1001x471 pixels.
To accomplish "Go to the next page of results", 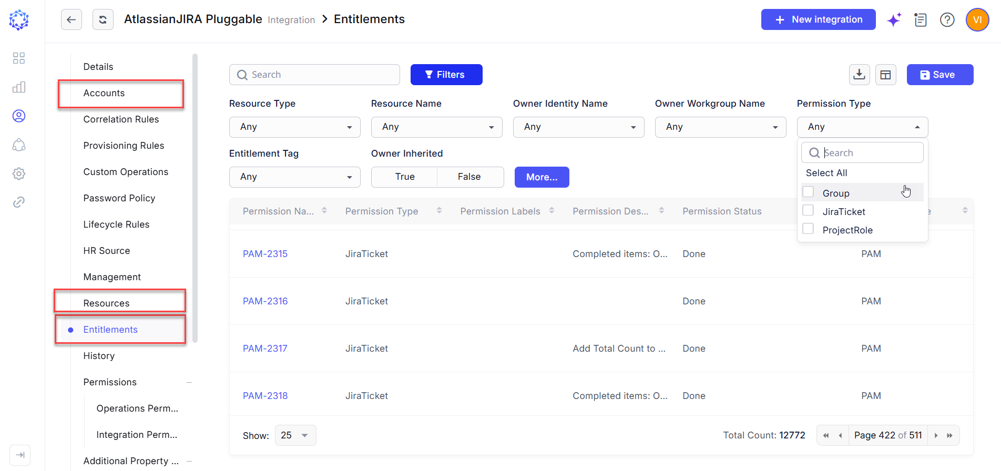I will (x=936, y=435).
